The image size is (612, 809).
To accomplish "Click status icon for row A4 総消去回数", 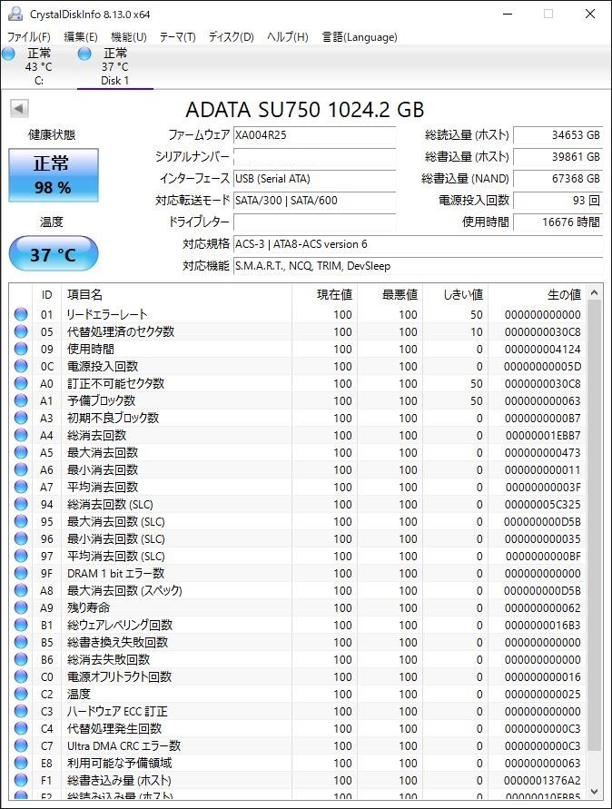I will click(21, 435).
